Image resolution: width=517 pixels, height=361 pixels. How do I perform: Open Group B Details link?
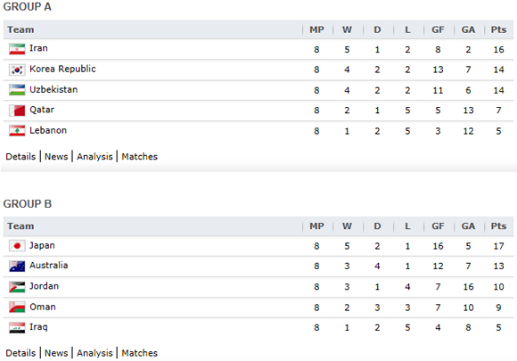[21, 353]
